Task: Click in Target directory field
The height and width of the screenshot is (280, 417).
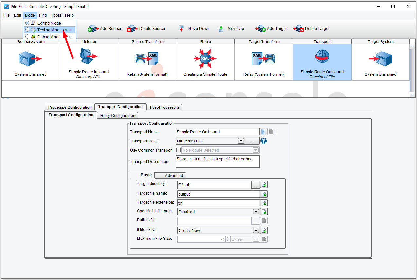Action: (x=214, y=185)
